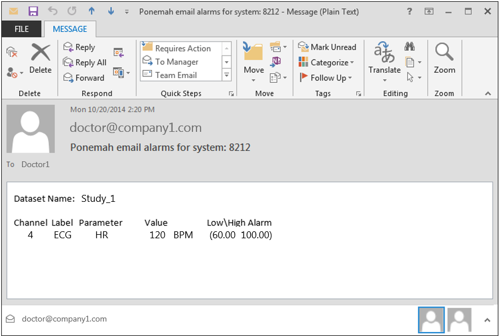The image size is (499, 336).
Task: Save the message via Quick Access Toolbar
Action: 32,10
